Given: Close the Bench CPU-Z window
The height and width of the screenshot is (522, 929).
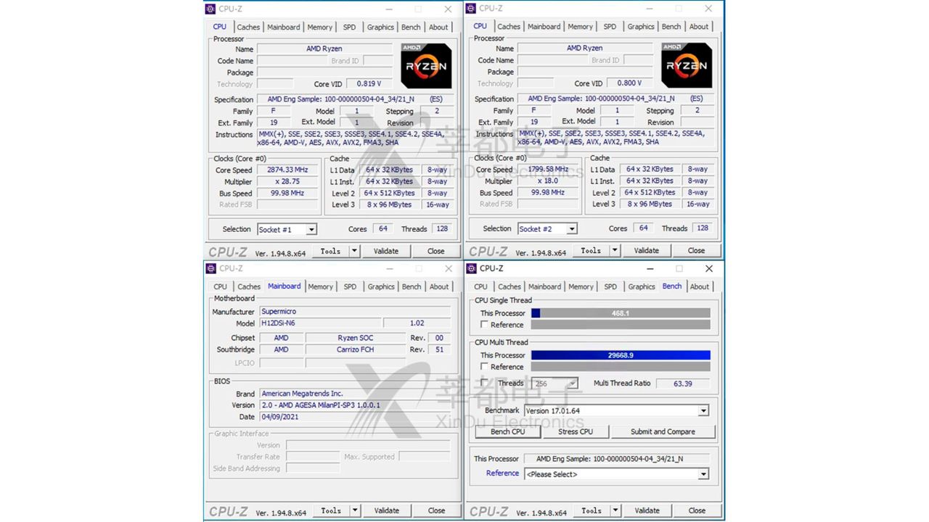Looking at the screenshot, I should coord(709,268).
